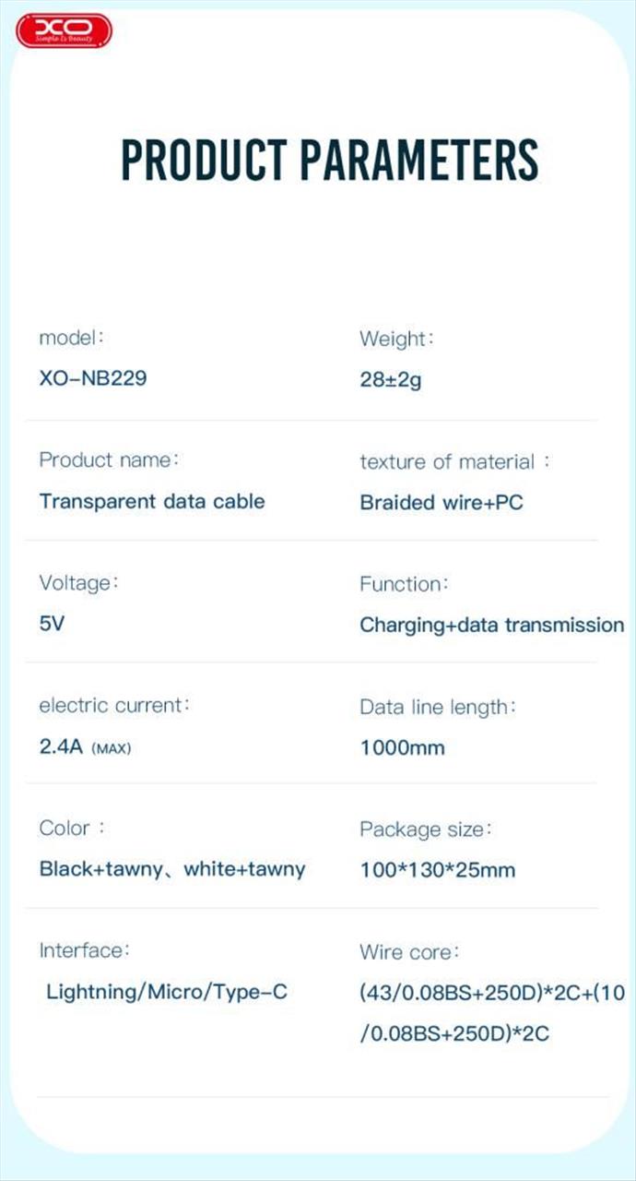This screenshot has width=636, height=1181.
Task: Click the PRODUCT PARAMETERS heading
Action: (329, 160)
